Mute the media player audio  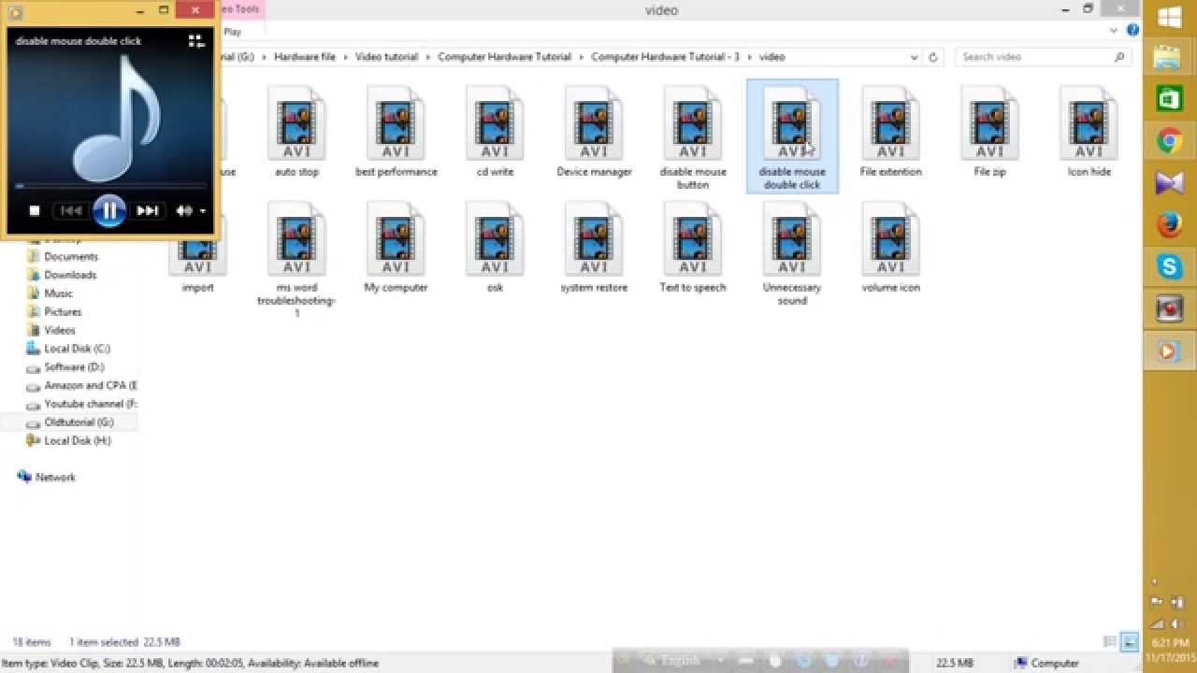click(186, 211)
